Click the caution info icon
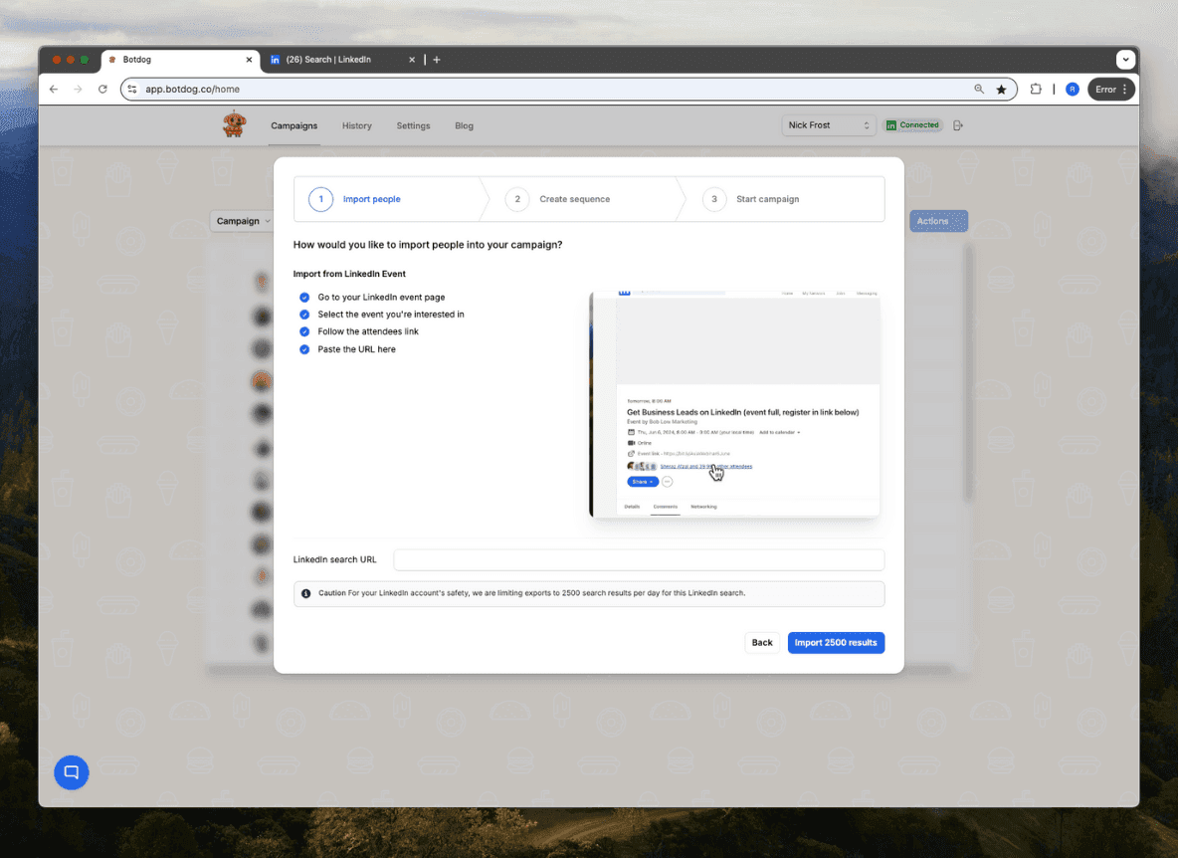Screen dimensions: 1178x858 [305, 593]
